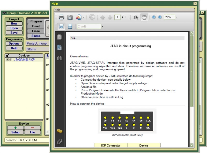Click Save project button in Uprog
The image size is (207, 153).
(x=14, y=33)
